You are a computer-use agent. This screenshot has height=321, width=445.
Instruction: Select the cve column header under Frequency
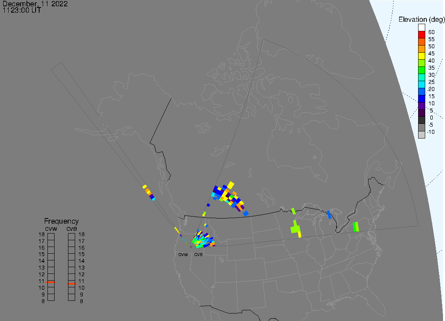click(72, 228)
